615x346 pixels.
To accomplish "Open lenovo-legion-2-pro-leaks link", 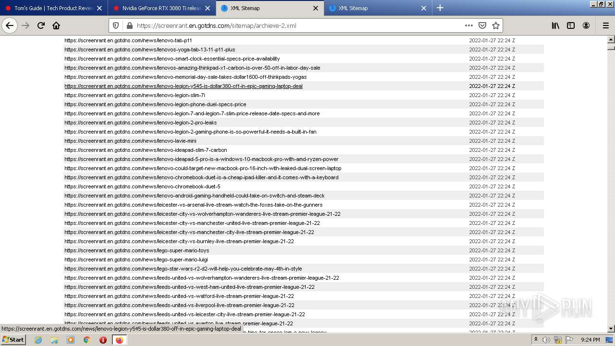I will [141, 123].
